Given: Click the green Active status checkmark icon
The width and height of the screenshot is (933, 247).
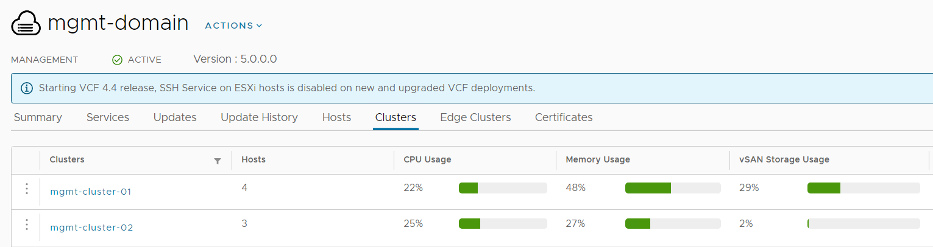Looking at the screenshot, I should click(x=118, y=60).
